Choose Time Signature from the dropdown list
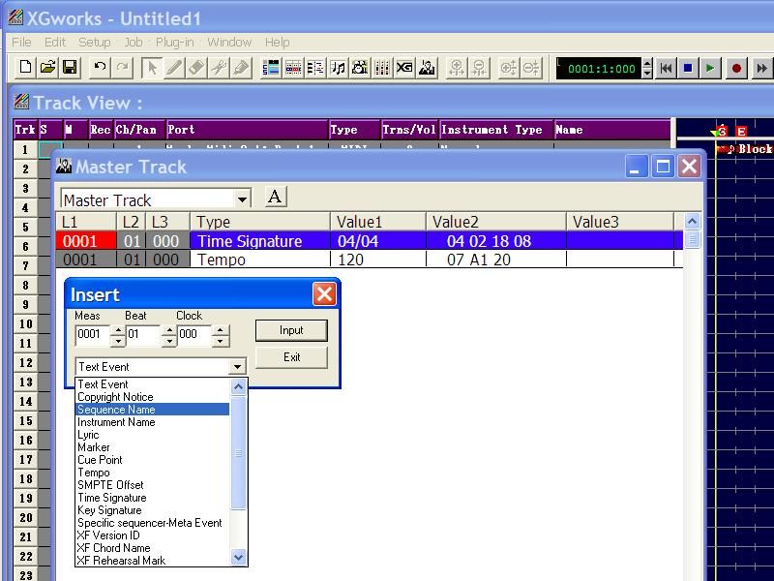The width and height of the screenshot is (774, 581). click(x=153, y=498)
